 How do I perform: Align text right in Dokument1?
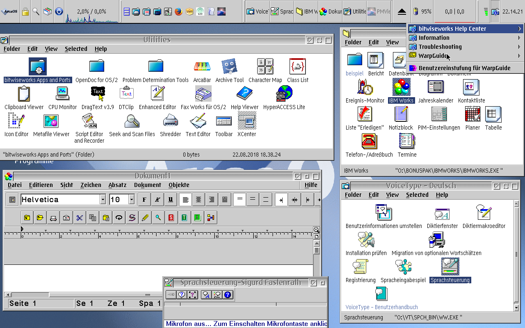click(212, 200)
